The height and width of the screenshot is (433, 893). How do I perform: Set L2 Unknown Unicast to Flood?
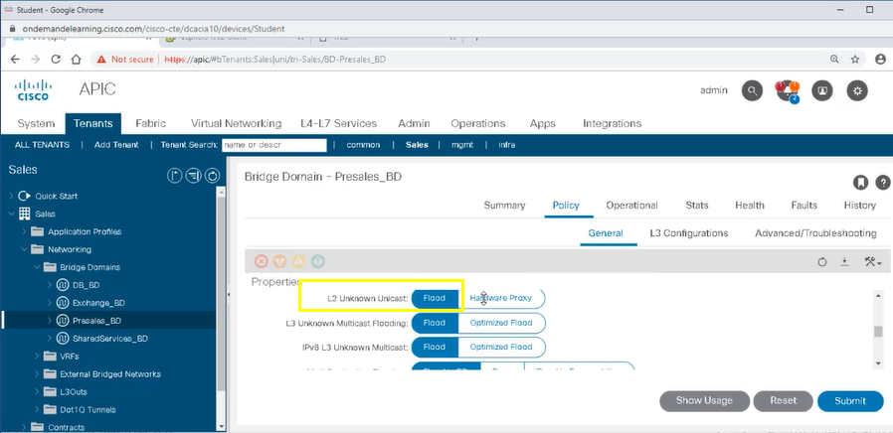coord(435,298)
